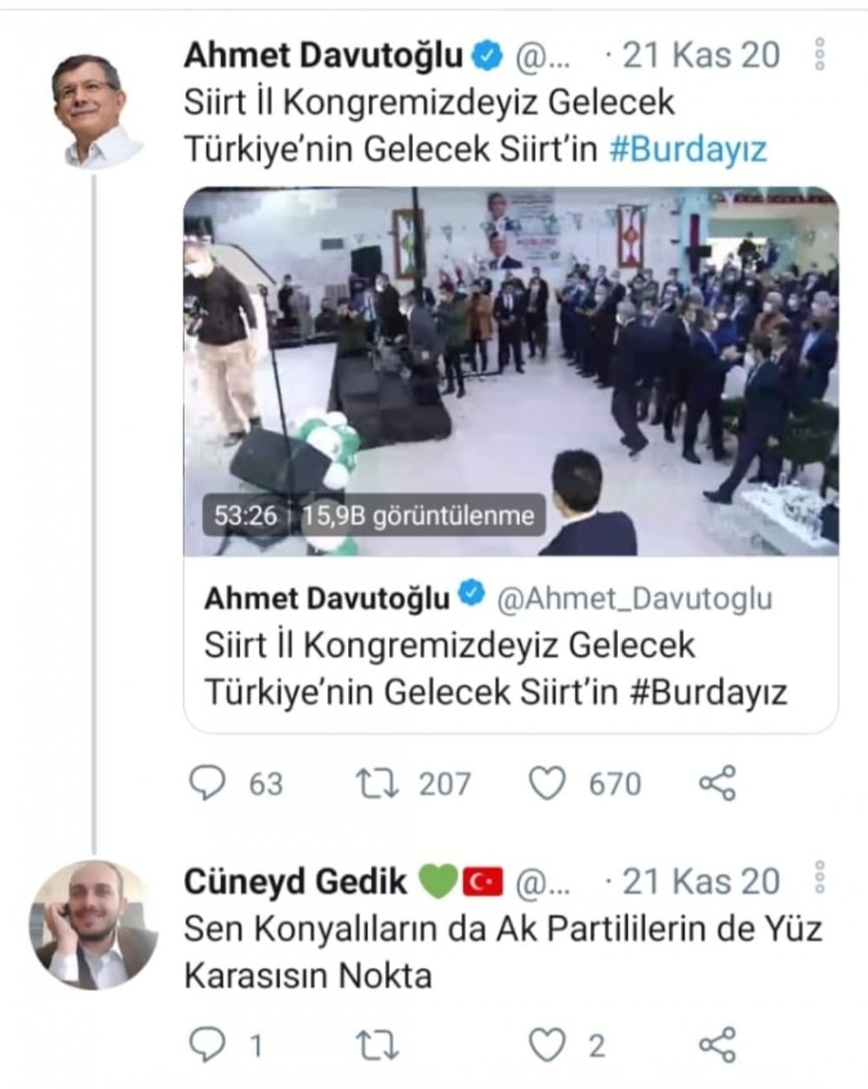
Task: Open the Cüneyd Gedik display name
Action: click(295, 881)
